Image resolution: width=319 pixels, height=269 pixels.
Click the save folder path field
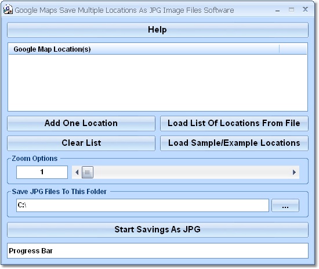(x=143, y=205)
